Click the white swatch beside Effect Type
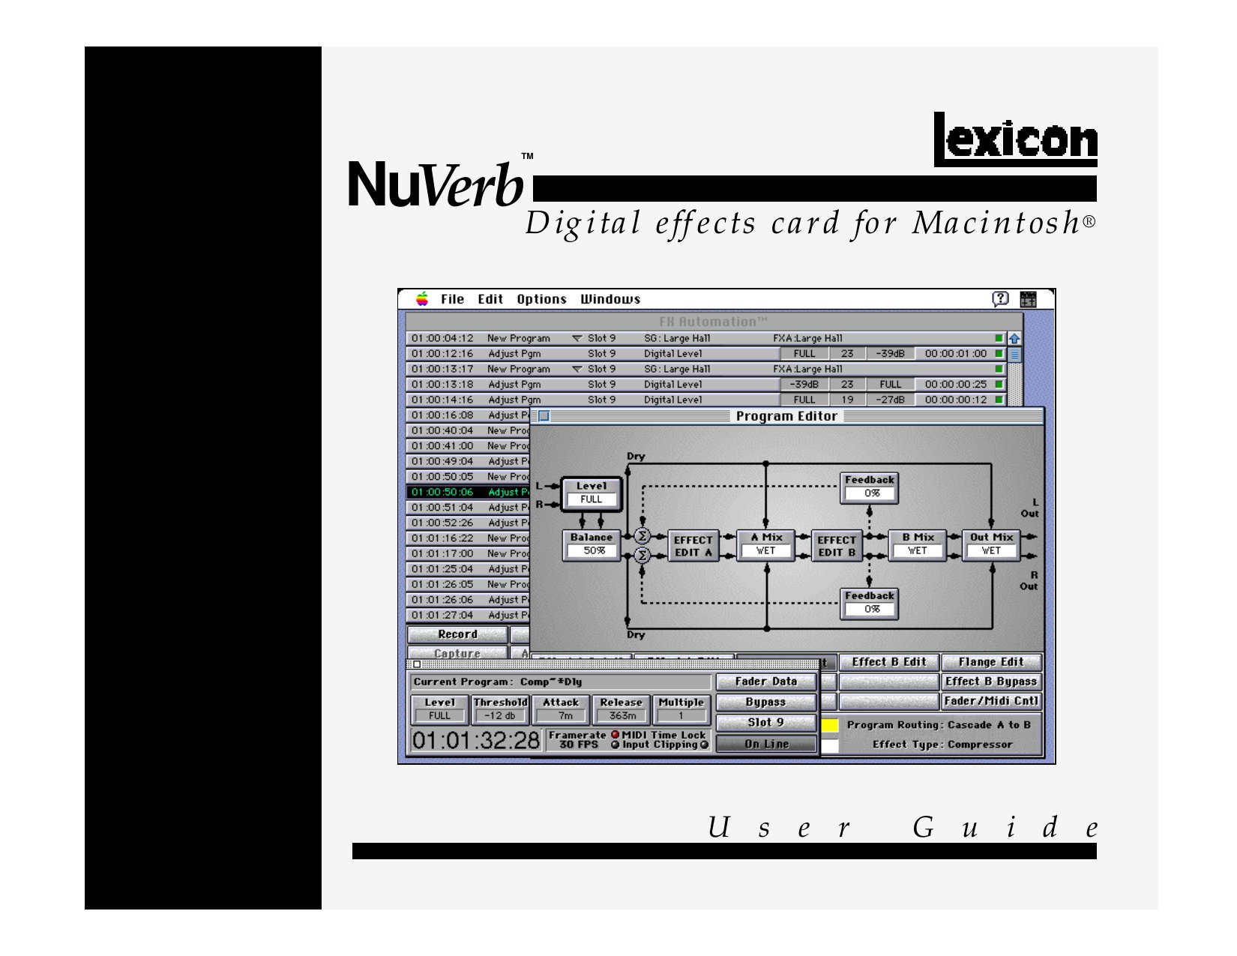Image resolution: width=1237 pixels, height=956 pixels. [830, 745]
